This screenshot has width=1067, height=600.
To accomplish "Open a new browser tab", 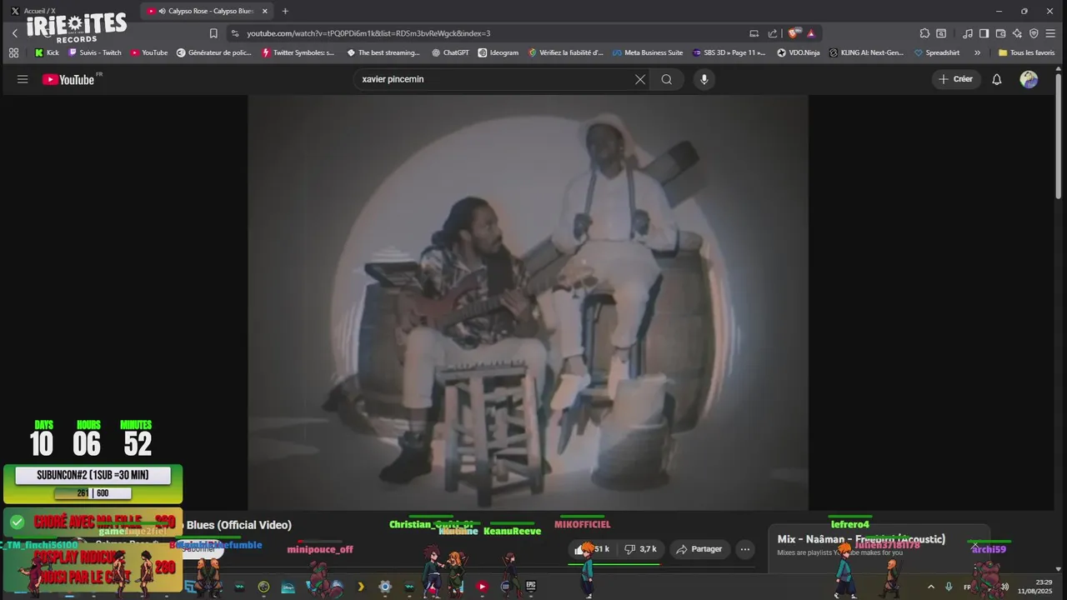I will [285, 11].
